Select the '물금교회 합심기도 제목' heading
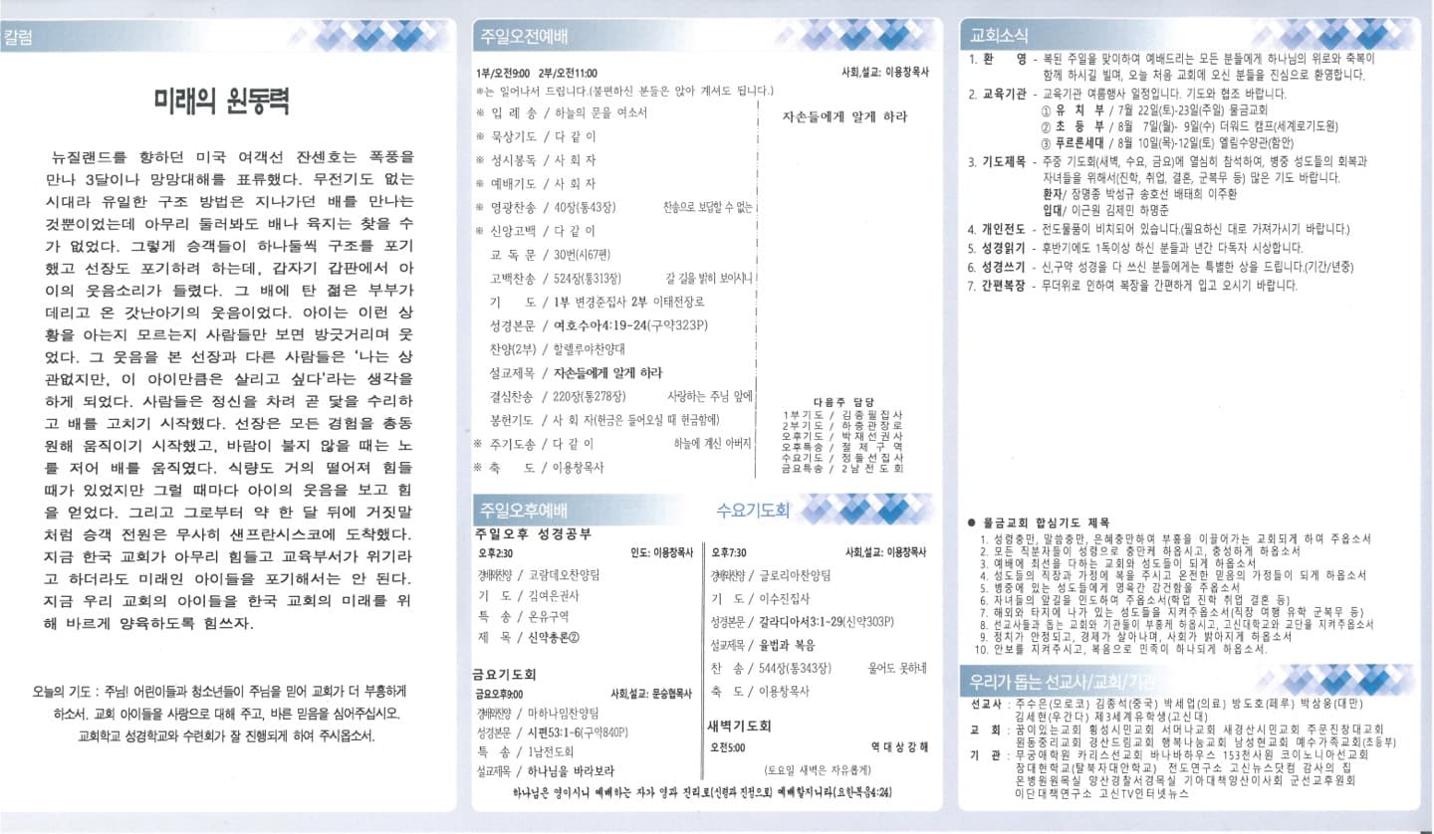 click(1045, 522)
